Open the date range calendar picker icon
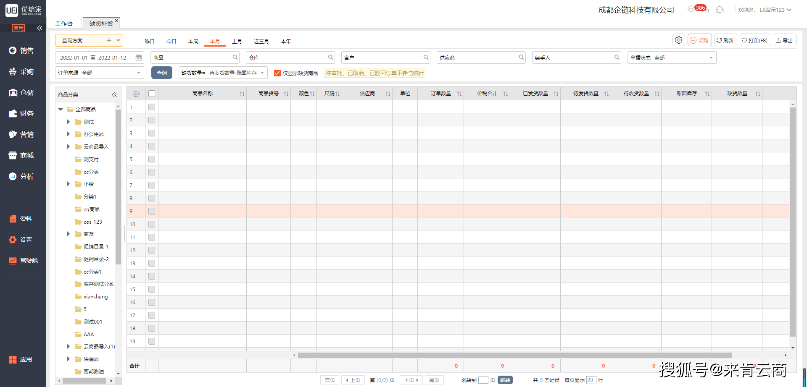Image resolution: width=807 pixels, height=387 pixels. pos(139,58)
